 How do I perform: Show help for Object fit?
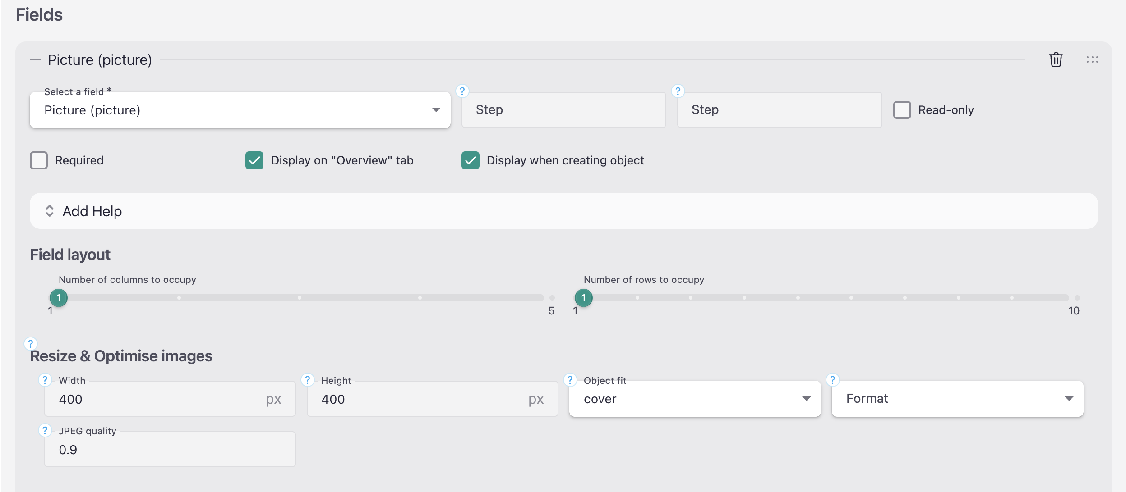point(570,380)
